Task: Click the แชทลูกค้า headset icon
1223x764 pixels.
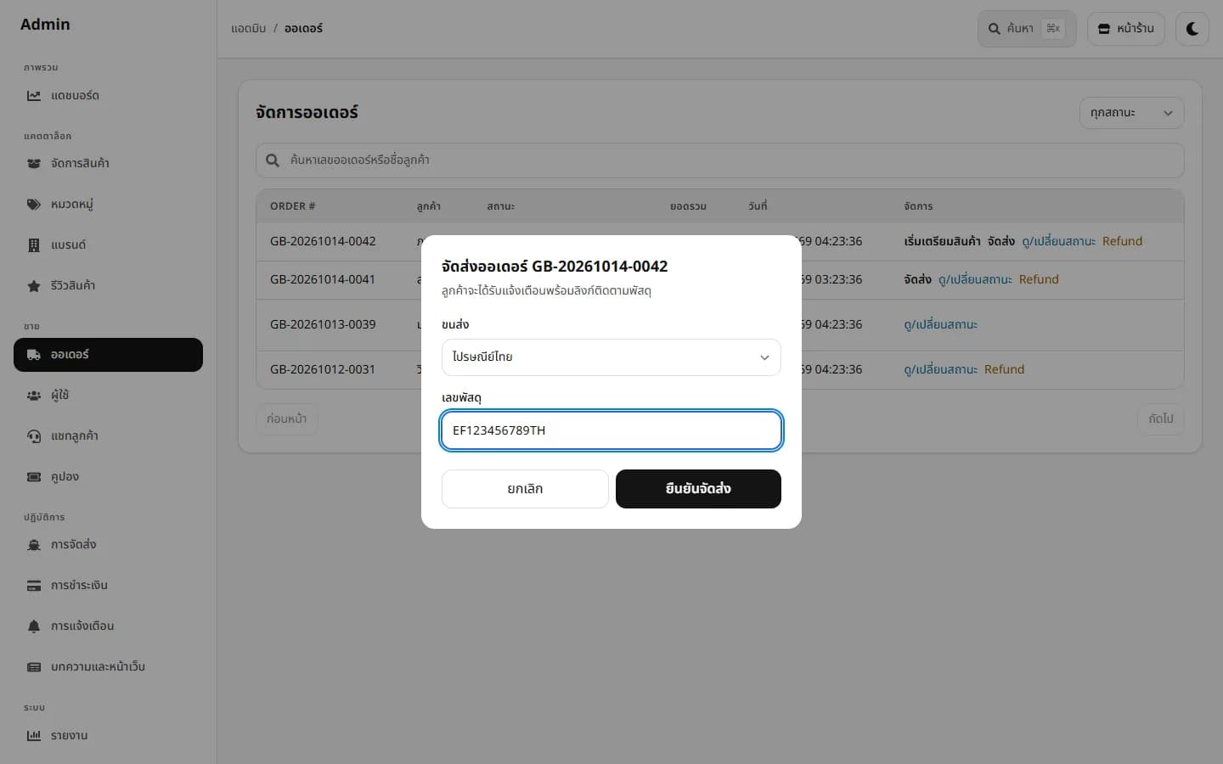Action: pos(34,436)
